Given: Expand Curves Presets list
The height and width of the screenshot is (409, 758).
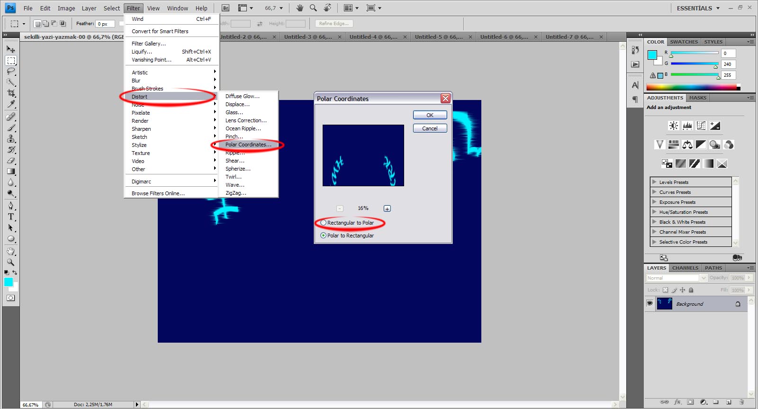Looking at the screenshot, I should pyautogui.click(x=654, y=192).
